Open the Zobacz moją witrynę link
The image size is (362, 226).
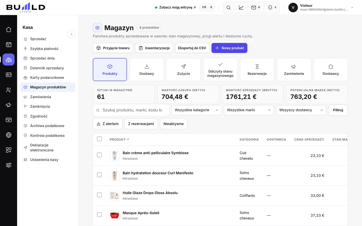tap(175, 8)
